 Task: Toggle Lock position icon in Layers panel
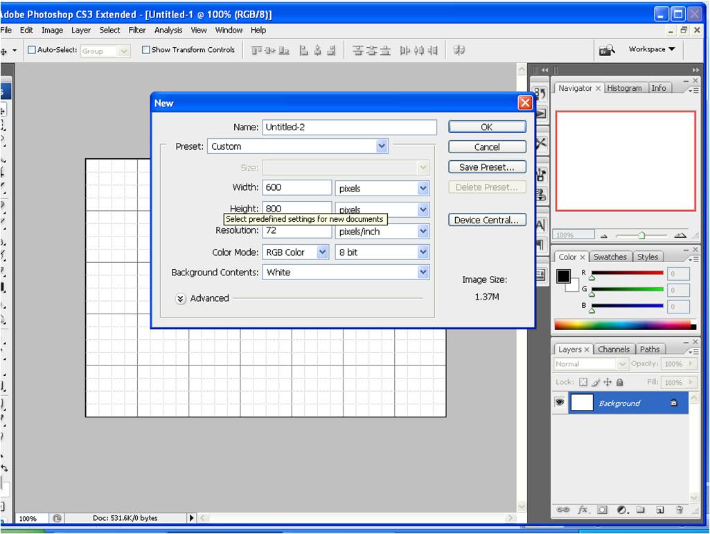pyautogui.click(x=607, y=382)
